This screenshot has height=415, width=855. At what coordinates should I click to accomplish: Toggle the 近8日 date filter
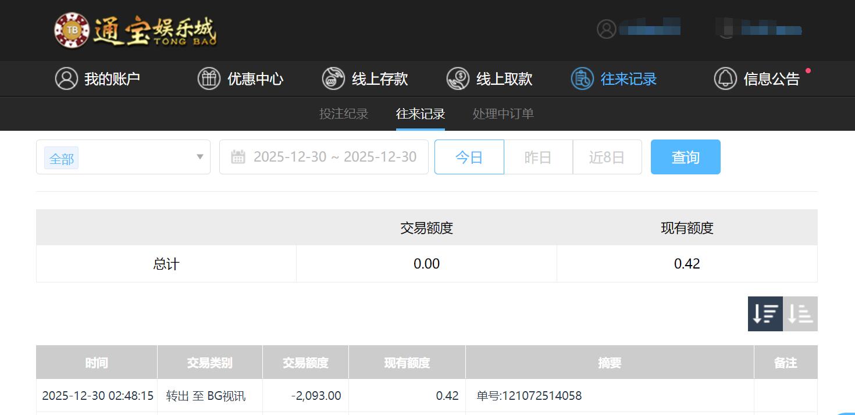click(607, 156)
